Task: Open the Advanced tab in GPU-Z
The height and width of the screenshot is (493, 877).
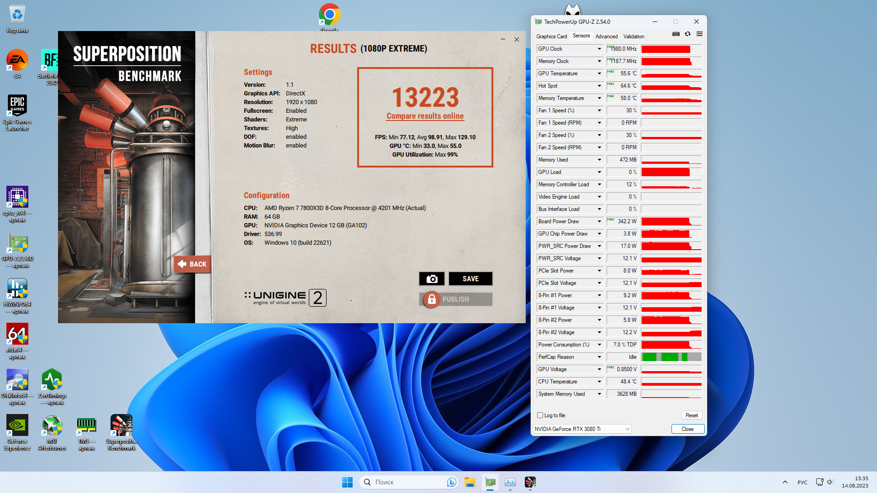Action: coord(606,37)
